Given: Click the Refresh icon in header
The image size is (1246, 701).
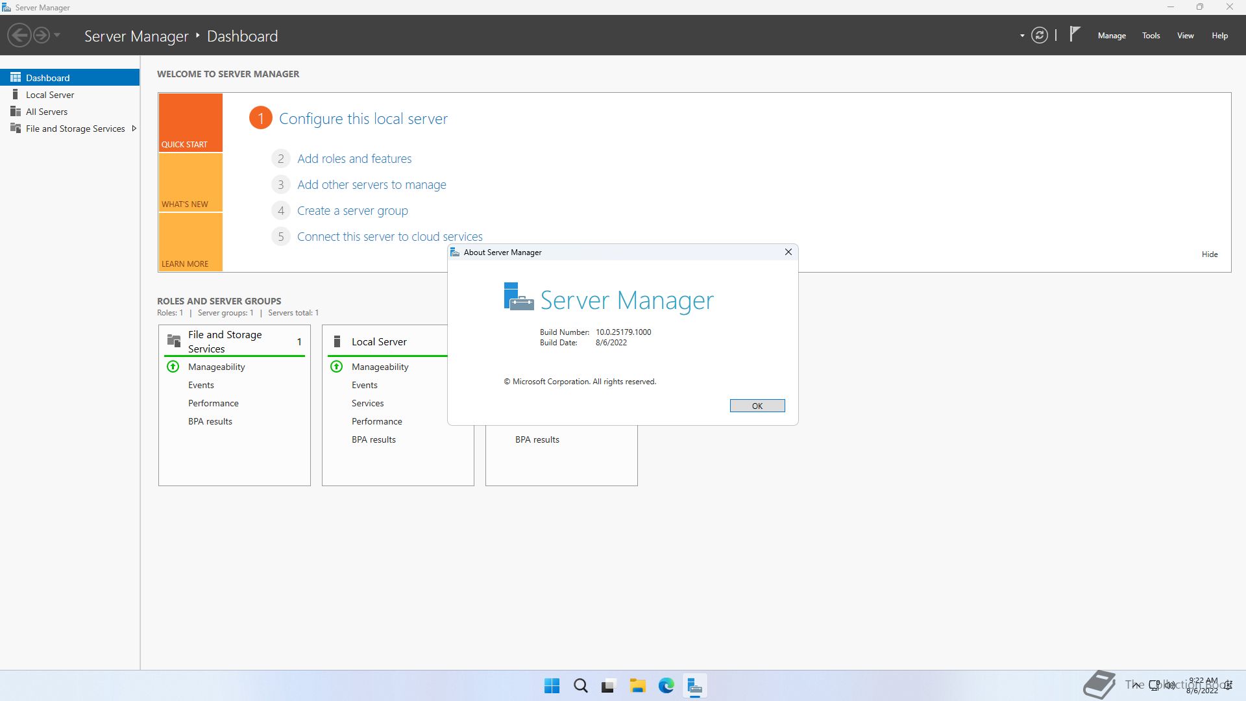Looking at the screenshot, I should pyautogui.click(x=1039, y=36).
